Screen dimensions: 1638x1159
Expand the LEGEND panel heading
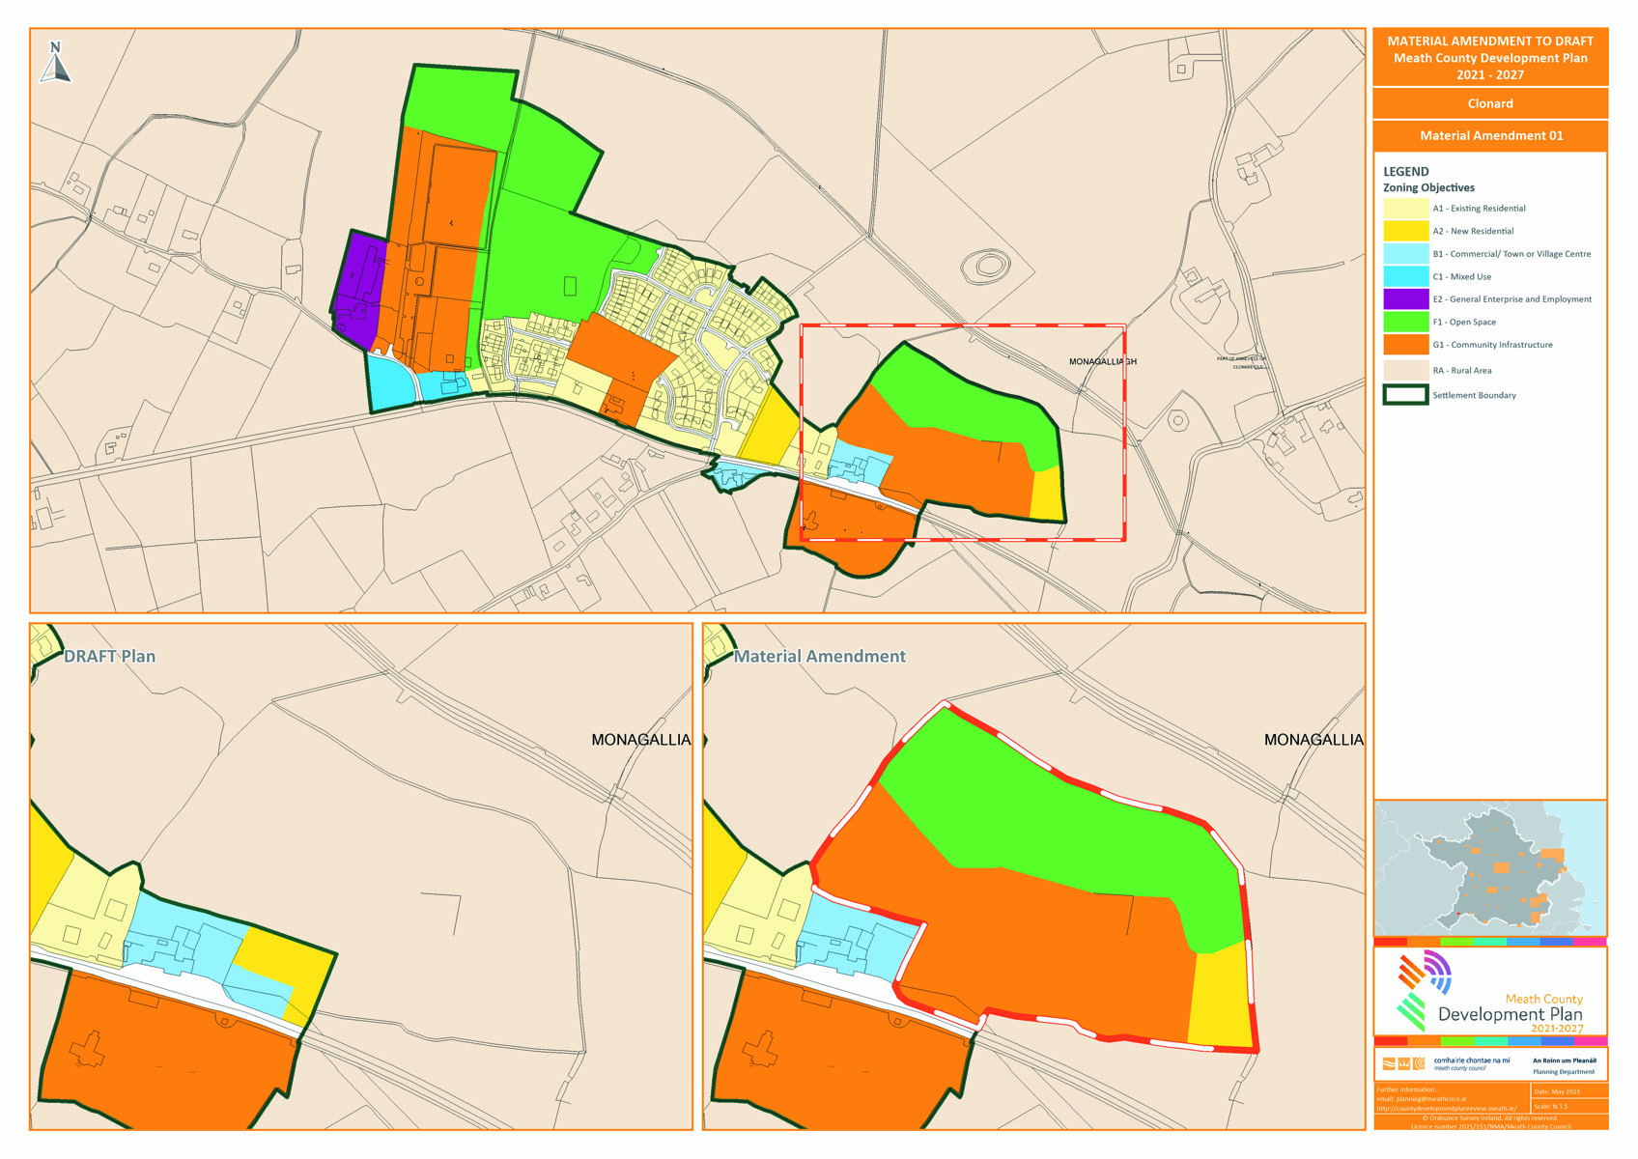click(x=1404, y=169)
